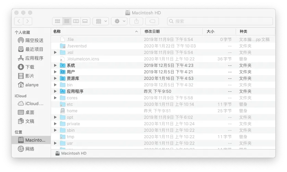Select the 用户 folder icon

coord(63,72)
